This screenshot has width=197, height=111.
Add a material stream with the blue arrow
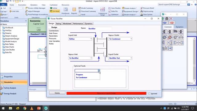pyautogui.click(x=165, y=23)
